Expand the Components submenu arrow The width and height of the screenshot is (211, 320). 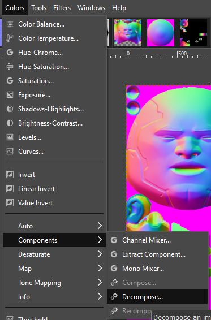(x=100, y=240)
